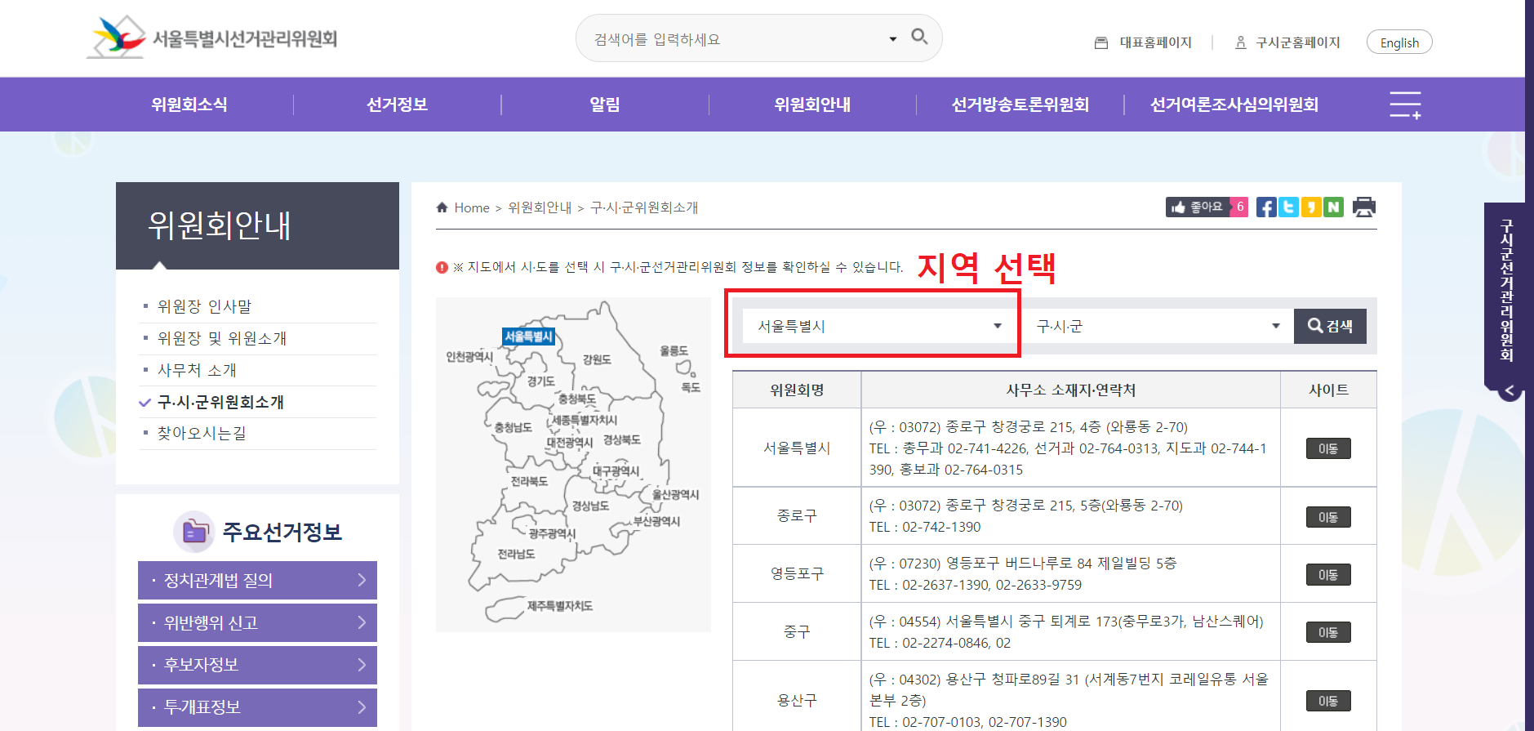Open the 알림 menu
This screenshot has width=1534, height=731.
tap(605, 105)
